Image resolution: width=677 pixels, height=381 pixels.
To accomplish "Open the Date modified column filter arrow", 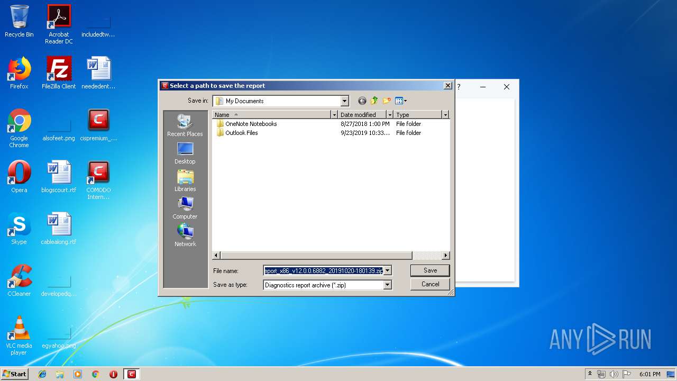I will (x=390, y=114).
